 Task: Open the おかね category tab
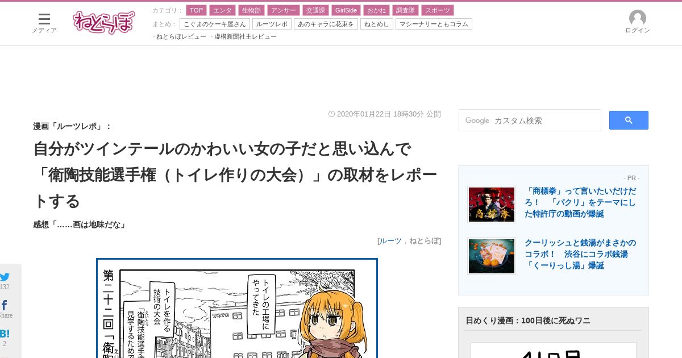point(376,10)
